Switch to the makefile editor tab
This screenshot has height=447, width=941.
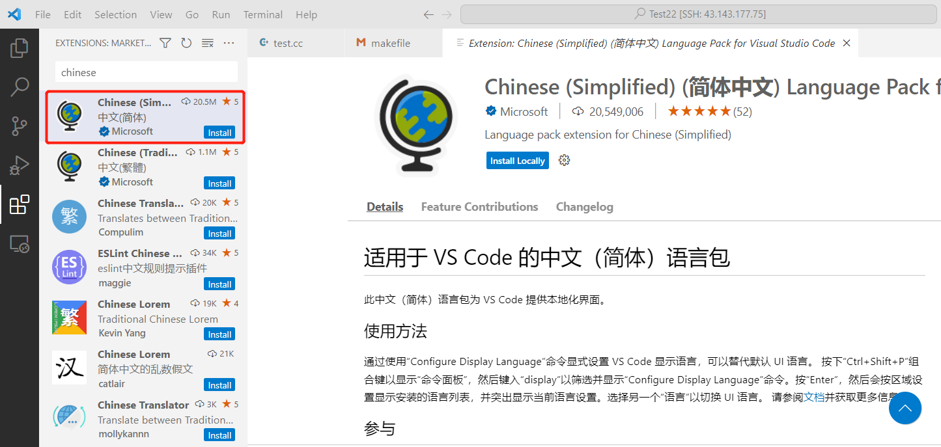pos(393,43)
